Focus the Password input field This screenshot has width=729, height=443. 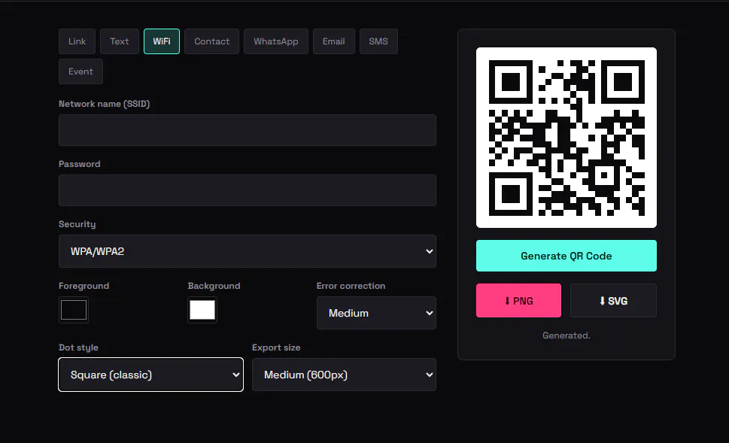point(248,190)
